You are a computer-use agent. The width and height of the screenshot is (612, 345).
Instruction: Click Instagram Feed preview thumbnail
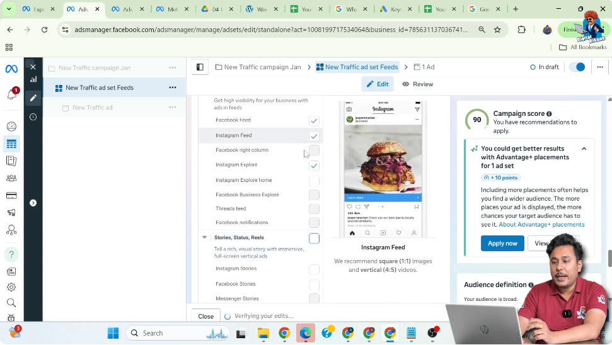(x=383, y=169)
